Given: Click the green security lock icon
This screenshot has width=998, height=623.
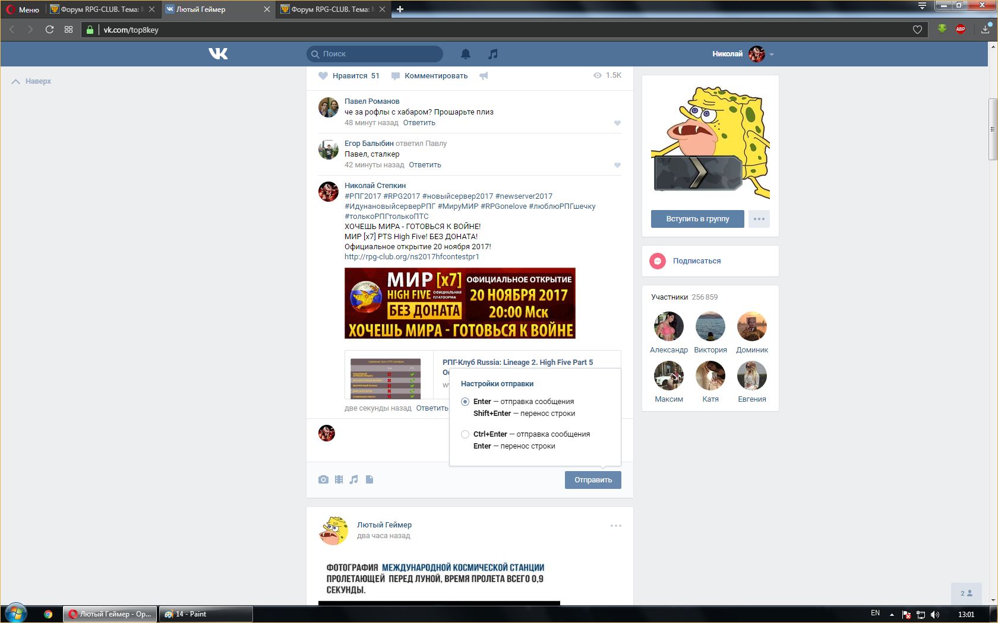Looking at the screenshot, I should click(90, 30).
